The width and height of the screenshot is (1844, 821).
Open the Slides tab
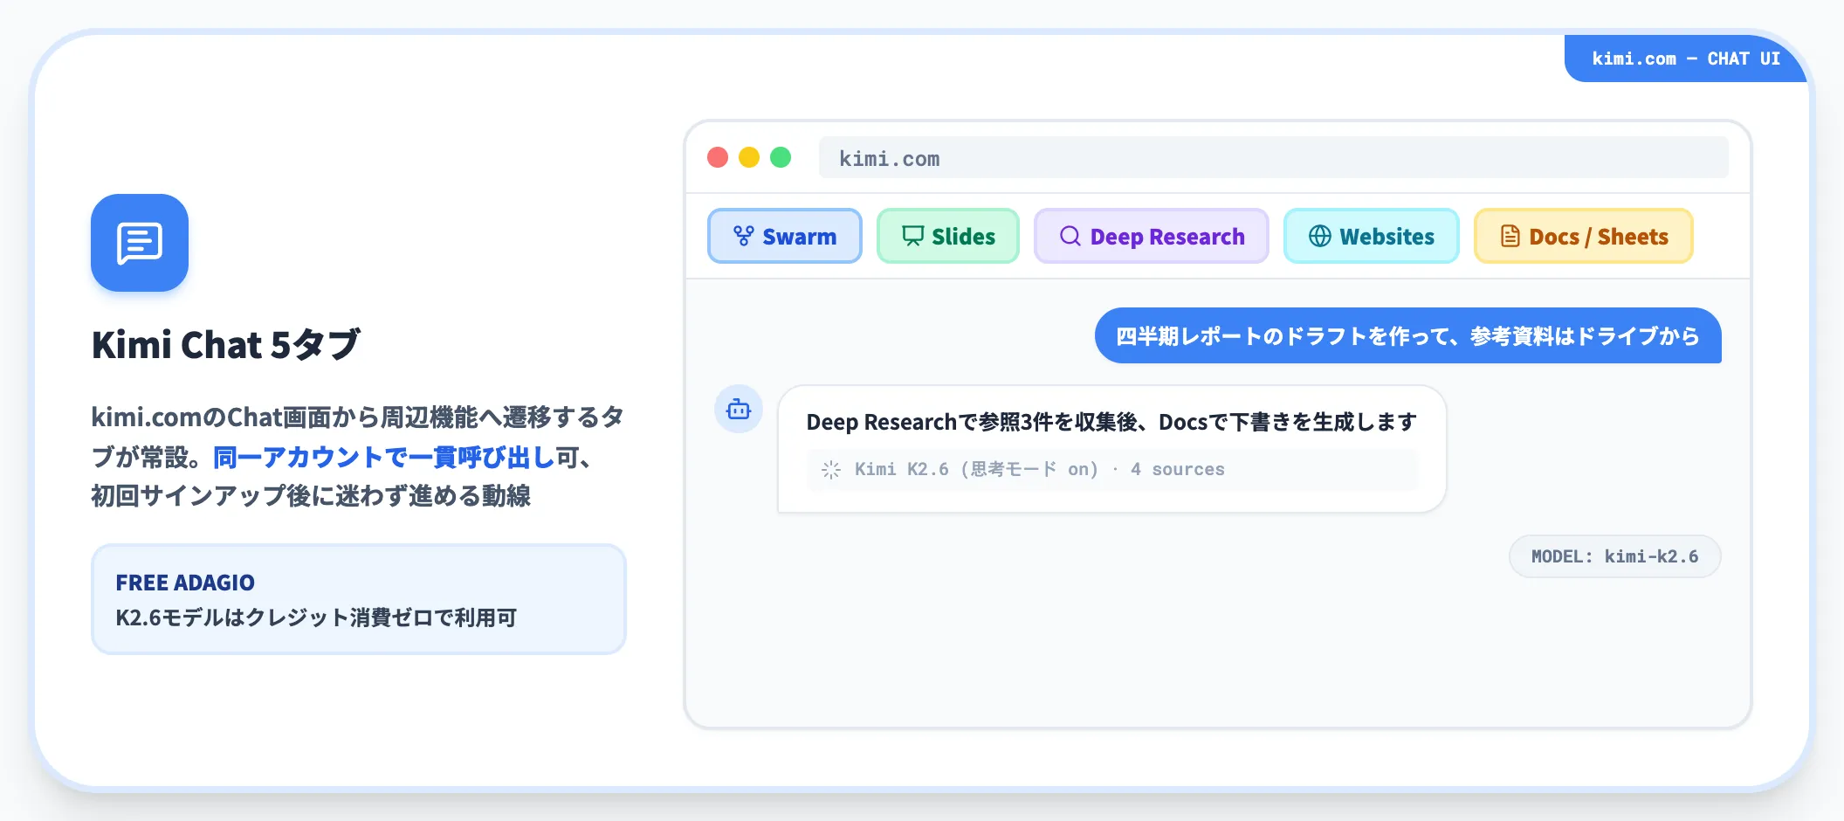click(947, 236)
